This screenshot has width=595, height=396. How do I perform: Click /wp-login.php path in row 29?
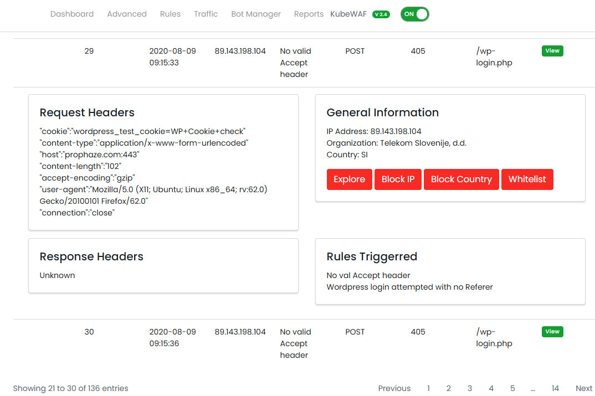point(494,57)
